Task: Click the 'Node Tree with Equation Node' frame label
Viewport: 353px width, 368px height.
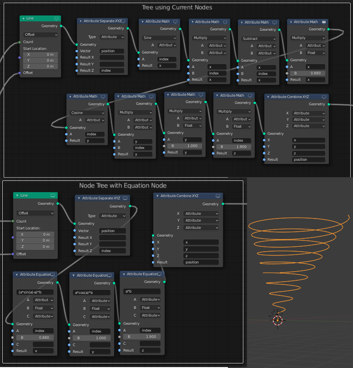Action: point(123,186)
